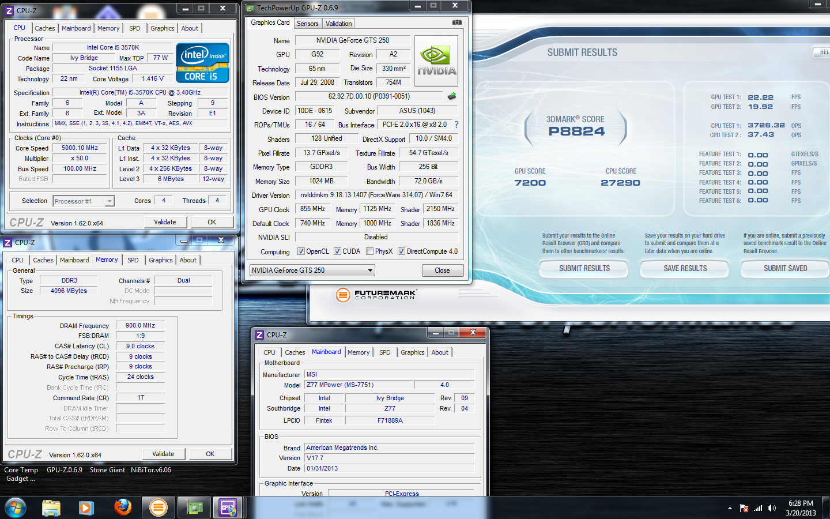Toggle the PhysX checkbox
Viewport: 830px width, 519px height.
click(x=369, y=251)
